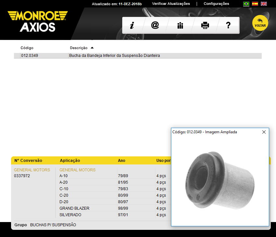Switch language with Brazilian flag
This screenshot has width=276, height=237.
(246, 4)
